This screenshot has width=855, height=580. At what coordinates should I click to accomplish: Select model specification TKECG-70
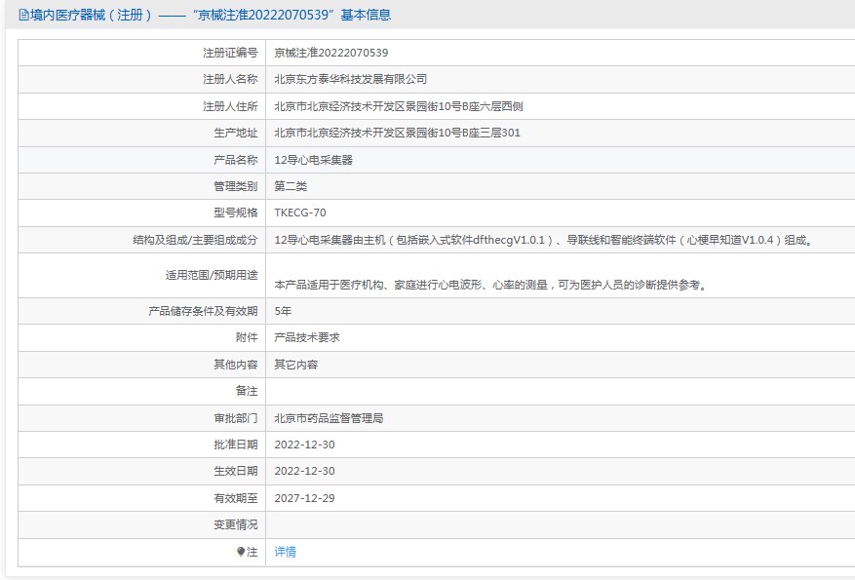click(x=300, y=213)
